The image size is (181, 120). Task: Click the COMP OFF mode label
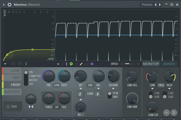click(35, 76)
